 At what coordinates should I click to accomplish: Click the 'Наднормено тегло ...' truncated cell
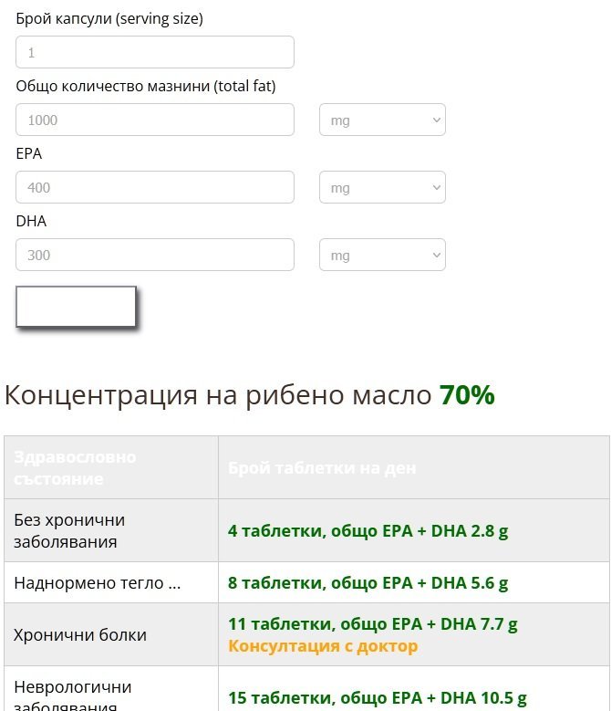98,583
